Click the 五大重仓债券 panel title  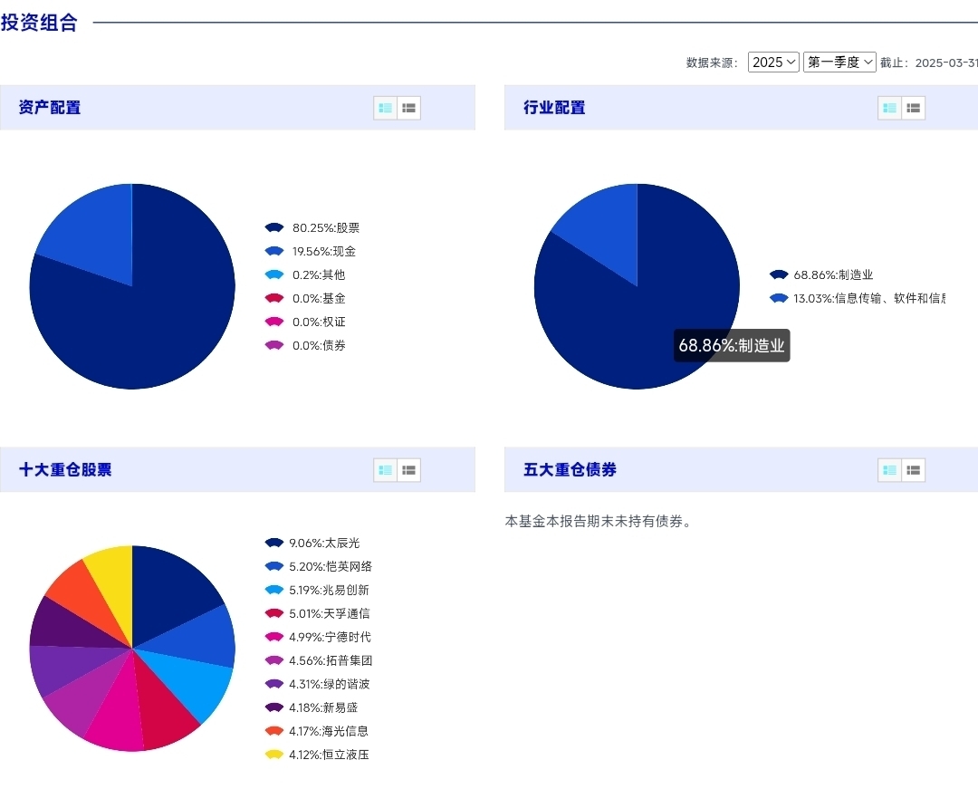point(570,469)
